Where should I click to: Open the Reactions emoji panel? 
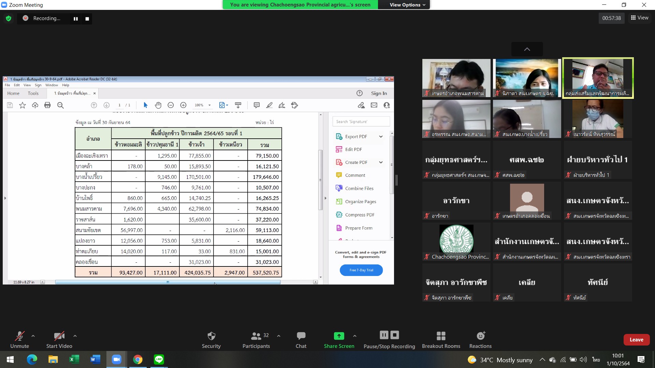(x=480, y=336)
